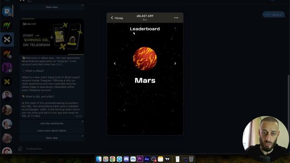290x163 pixels.
Task: Open the Trash in the dock
Action: [191, 159]
